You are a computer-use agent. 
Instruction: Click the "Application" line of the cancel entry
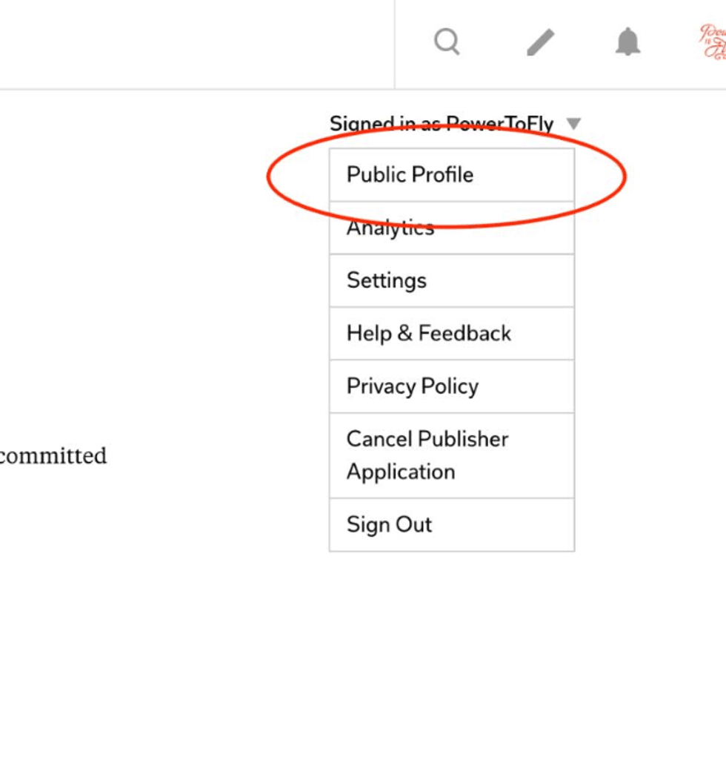tap(401, 472)
